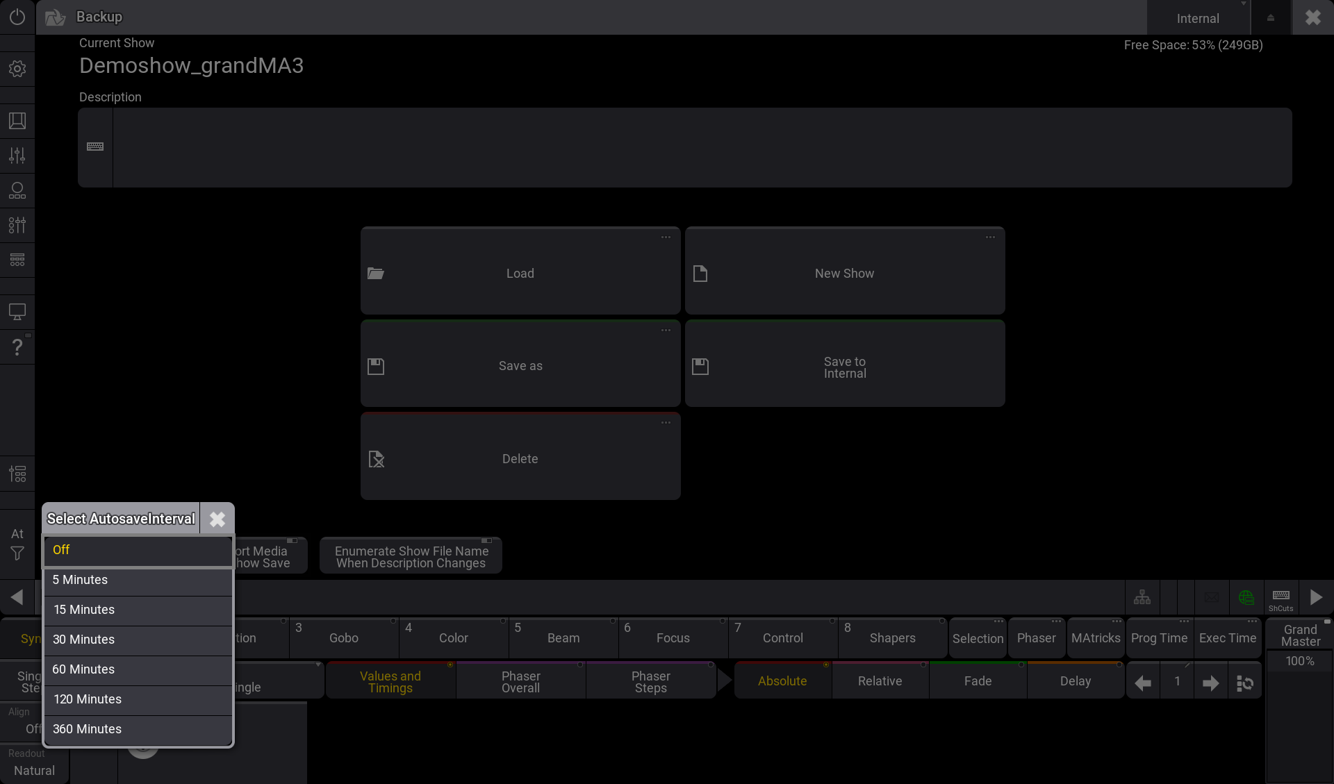Image resolution: width=1334 pixels, height=784 pixels.
Task: Switch to the Color feature group tab
Action: click(454, 638)
